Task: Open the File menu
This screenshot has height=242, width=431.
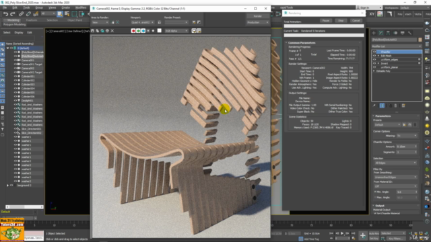Action: [5, 7]
